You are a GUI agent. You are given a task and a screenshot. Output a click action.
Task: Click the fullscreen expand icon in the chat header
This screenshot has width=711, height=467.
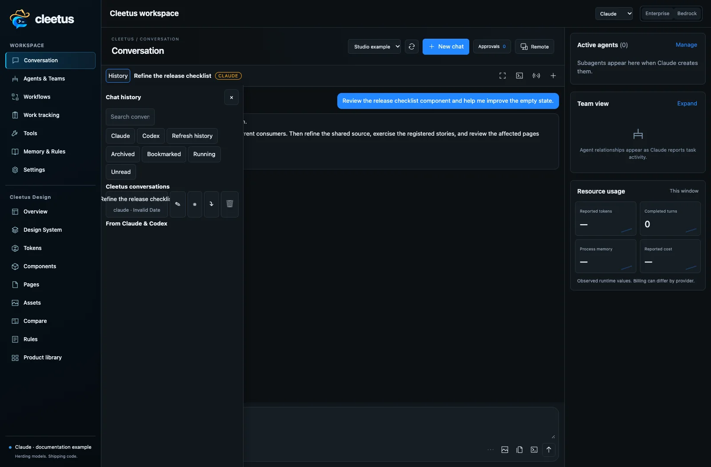coord(503,76)
